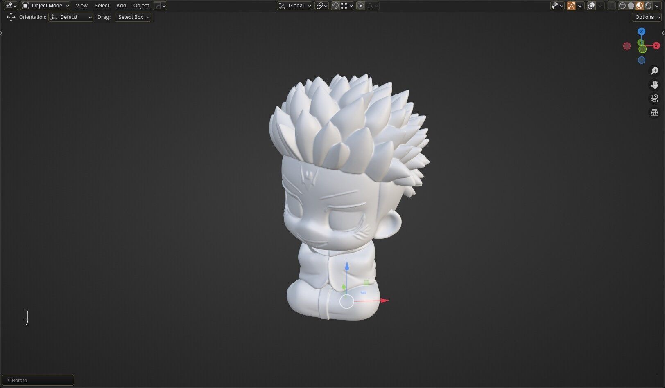The width and height of the screenshot is (665, 388).
Task: Switch perspective/orthographic with grid icon
Action: click(654, 112)
